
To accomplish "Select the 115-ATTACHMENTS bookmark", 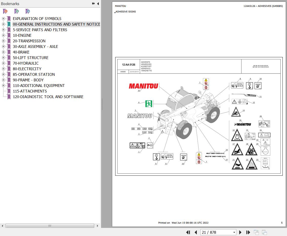I will (x=30, y=91).
